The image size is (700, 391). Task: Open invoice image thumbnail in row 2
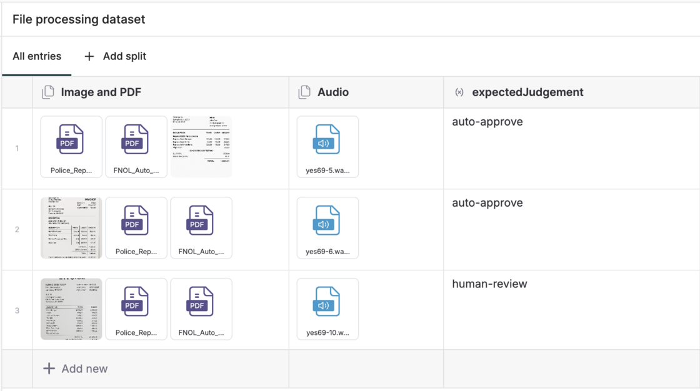pyautogui.click(x=71, y=228)
